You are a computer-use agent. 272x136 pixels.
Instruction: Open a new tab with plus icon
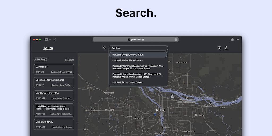click(238, 40)
